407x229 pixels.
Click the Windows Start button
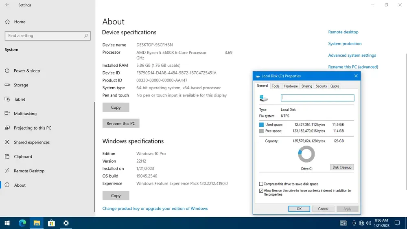pyautogui.click(x=7, y=223)
